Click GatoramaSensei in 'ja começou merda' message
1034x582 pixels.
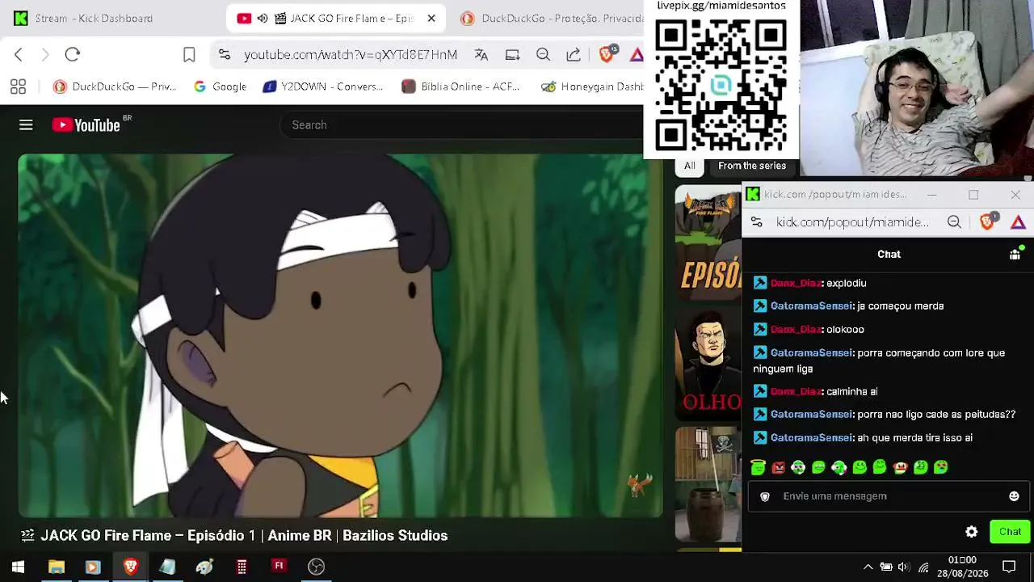(812, 306)
